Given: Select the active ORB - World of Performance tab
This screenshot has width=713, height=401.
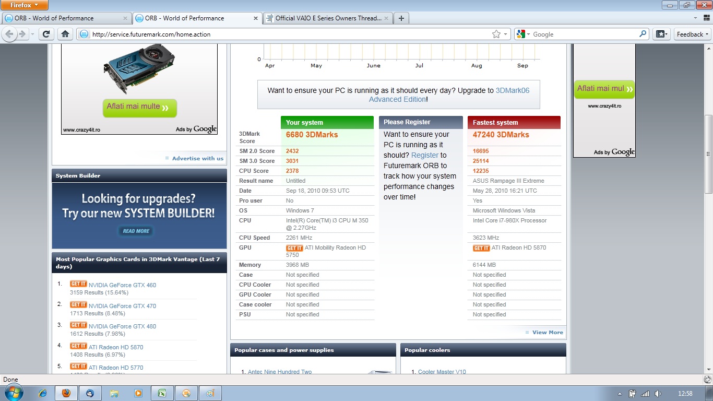Looking at the screenshot, I should [x=197, y=18].
